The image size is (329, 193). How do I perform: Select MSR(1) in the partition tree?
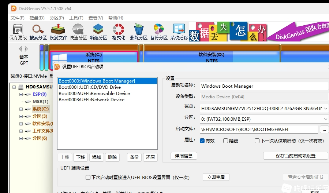41,102
